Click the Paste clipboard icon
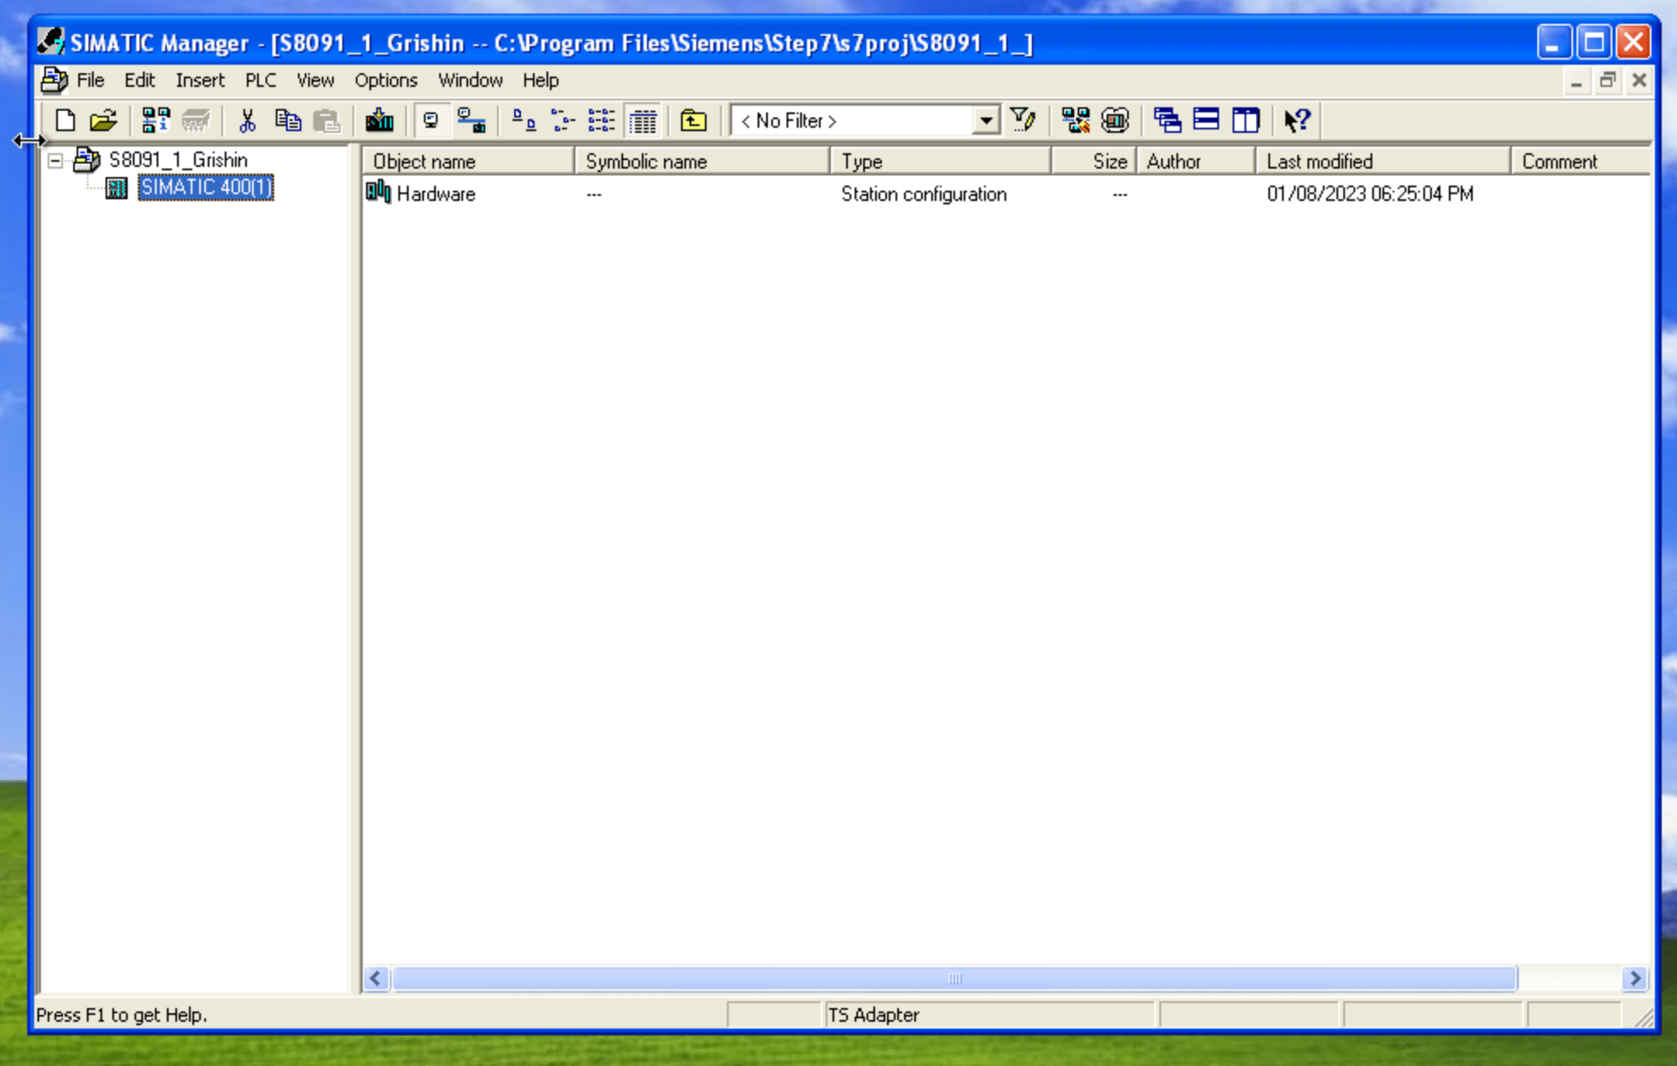The width and height of the screenshot is (1677, 1066). (327, 121)
